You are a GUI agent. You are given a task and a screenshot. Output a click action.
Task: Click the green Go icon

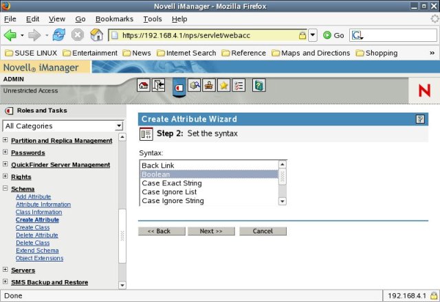tap(327, 35)
